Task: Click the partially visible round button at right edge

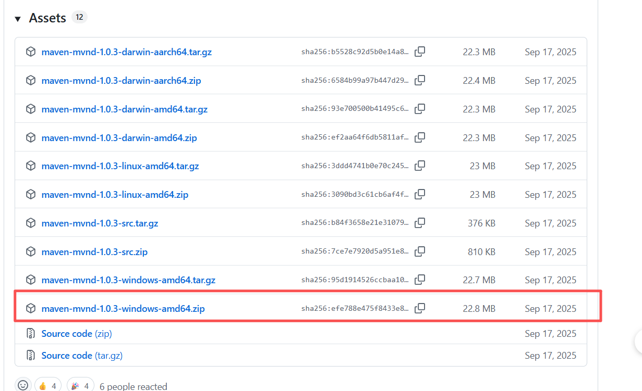Action: (638, 342)
